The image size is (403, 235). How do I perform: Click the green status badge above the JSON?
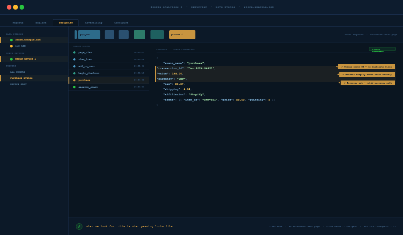coord(382,49)
